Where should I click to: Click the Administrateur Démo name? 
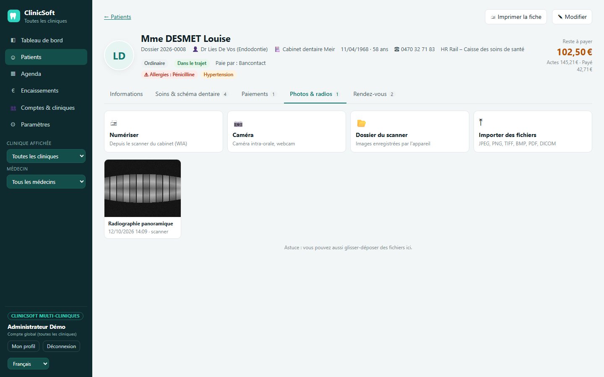(x=36, y=327)
